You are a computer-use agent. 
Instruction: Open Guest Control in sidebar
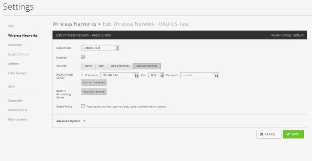coord(18,54)
